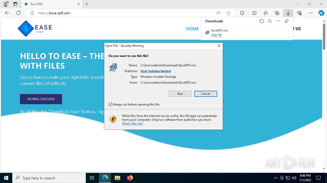The image size is (327, 183).
Task: Open a new tab with plus icon
Action: (x=87, y=4)
